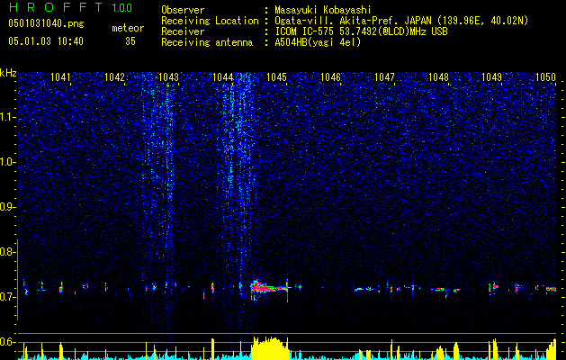Click the 'meteor' label
This screenshot has width=566, height=360.
[x=128, y=28]
